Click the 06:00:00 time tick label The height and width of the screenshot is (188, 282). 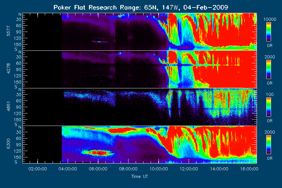pyautogui.click(x=98, y=169)
